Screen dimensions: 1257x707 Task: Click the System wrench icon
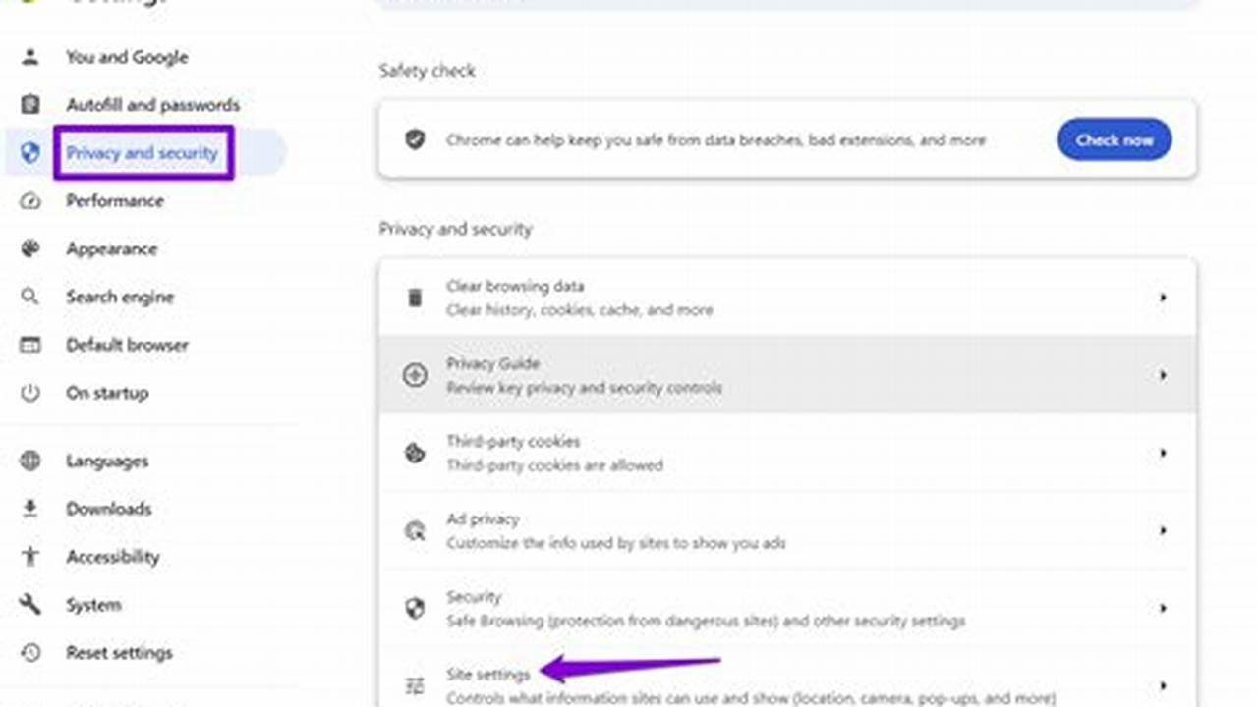click(x=30, y=605)
